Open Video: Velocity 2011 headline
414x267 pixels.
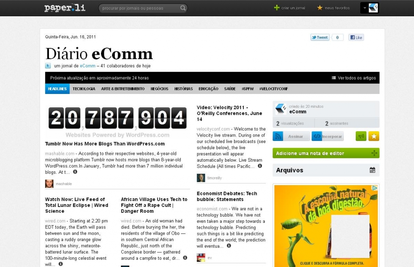(x=229, y=113)
